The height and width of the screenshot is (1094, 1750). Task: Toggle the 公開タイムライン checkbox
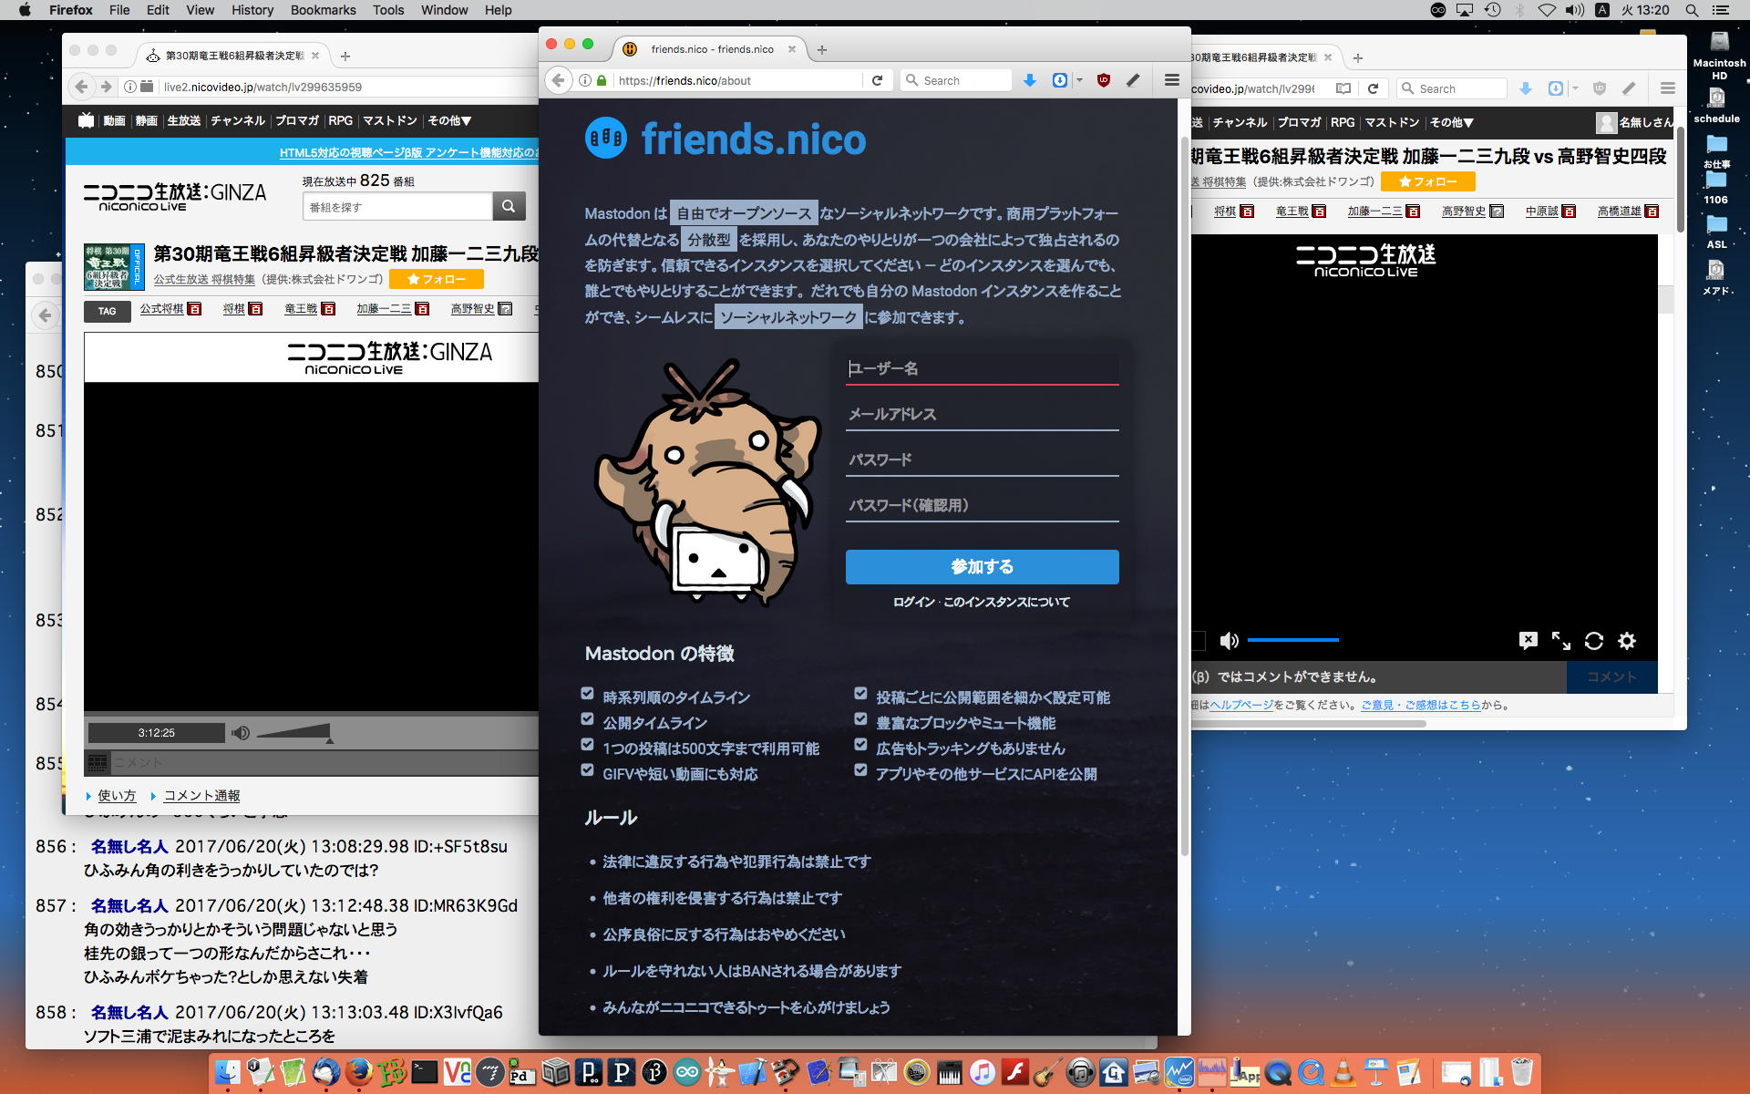tap(588, 719)
